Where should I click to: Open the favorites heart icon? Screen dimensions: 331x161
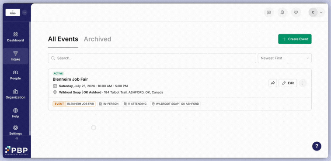tap(296, 12)
